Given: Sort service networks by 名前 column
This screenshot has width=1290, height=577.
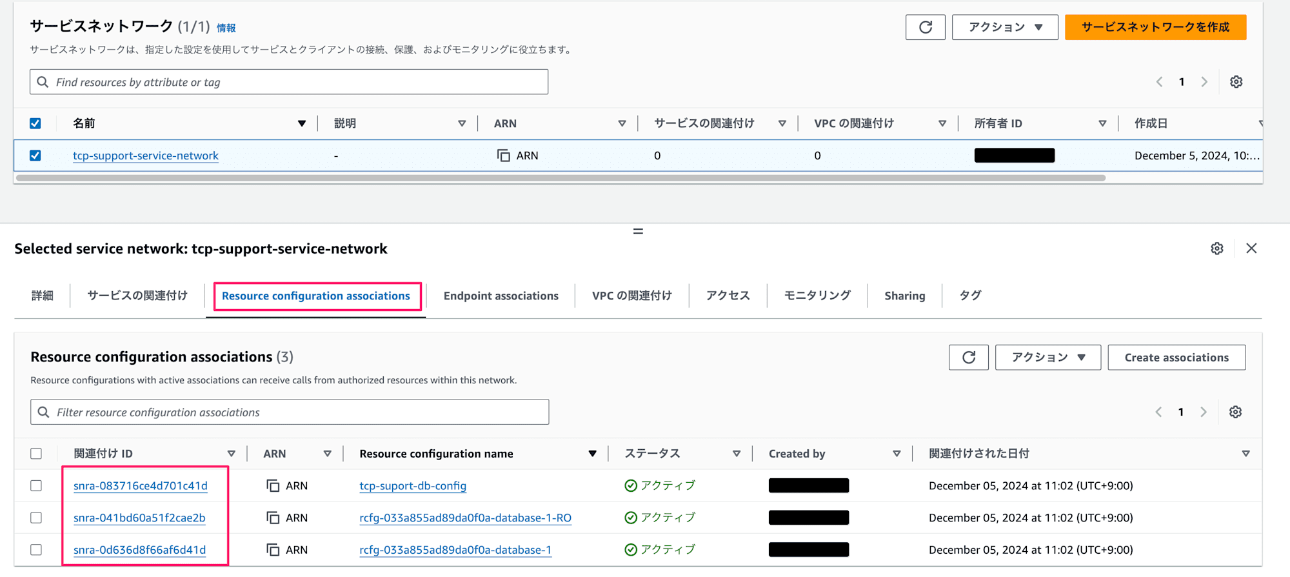Looking at the screenshot, I should click(x=301, y=123).
